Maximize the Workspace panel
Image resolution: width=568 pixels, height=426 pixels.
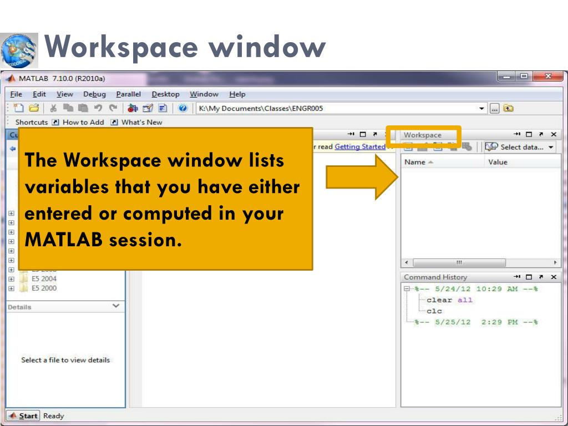pos(529,134)
